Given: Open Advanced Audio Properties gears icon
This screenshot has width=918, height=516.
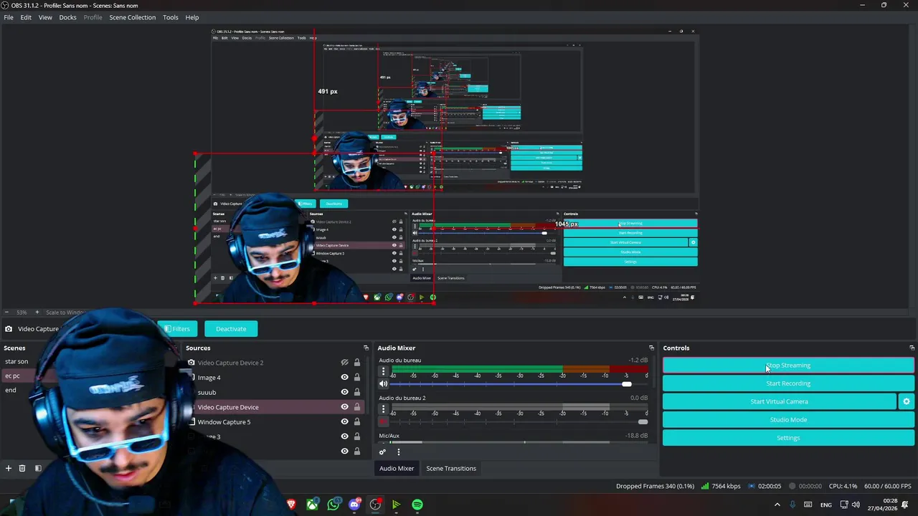Looking at the screenshot, I should coord(382,452).
